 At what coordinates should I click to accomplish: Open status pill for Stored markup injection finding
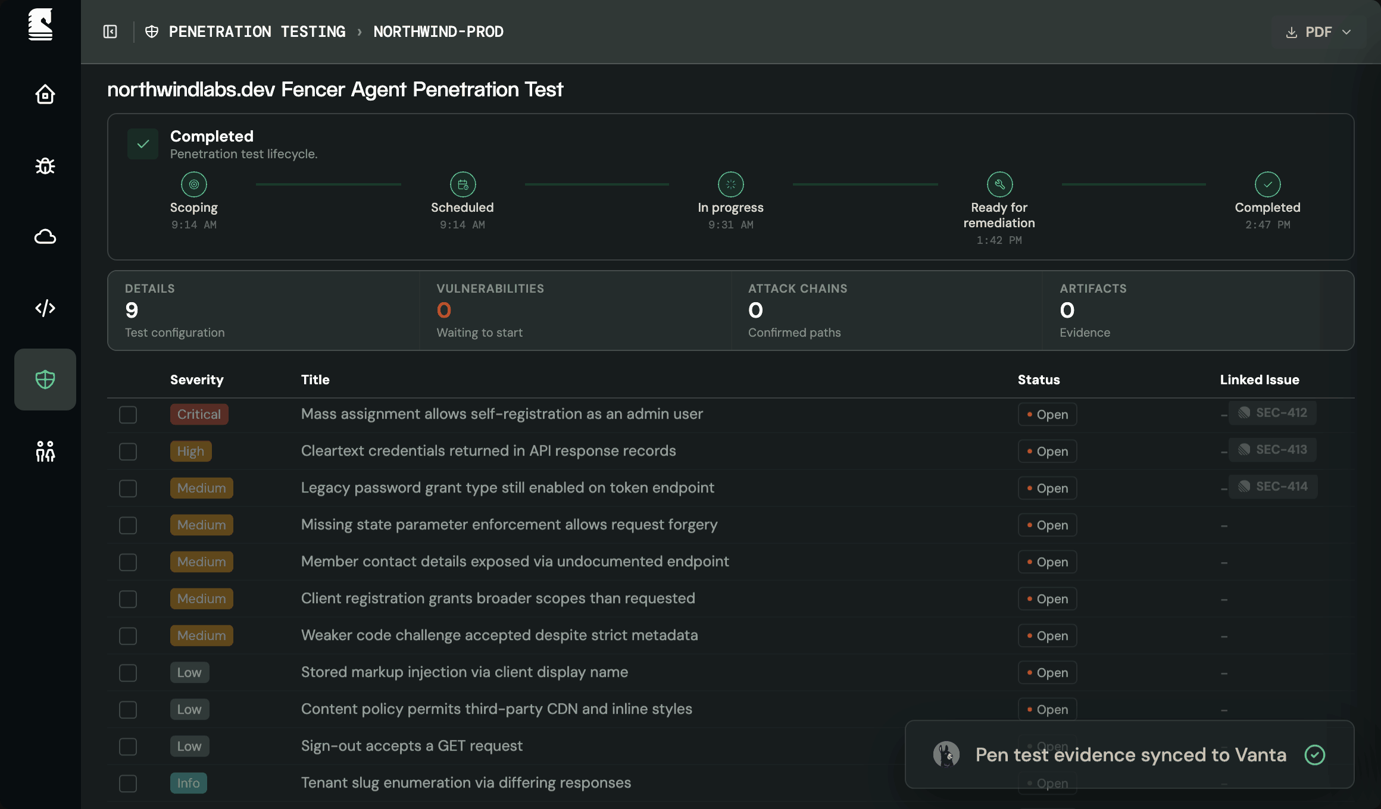1047,673
